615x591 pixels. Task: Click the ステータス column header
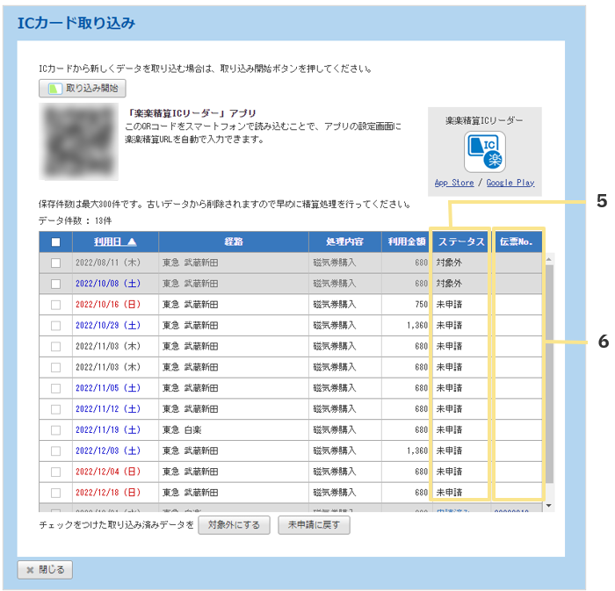[461, 242]
